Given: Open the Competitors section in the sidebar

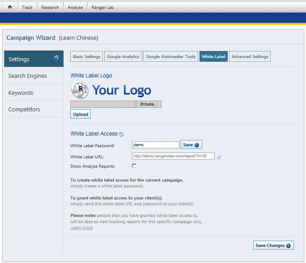Looking at the screenshot, I should click(x=24, y=110).
